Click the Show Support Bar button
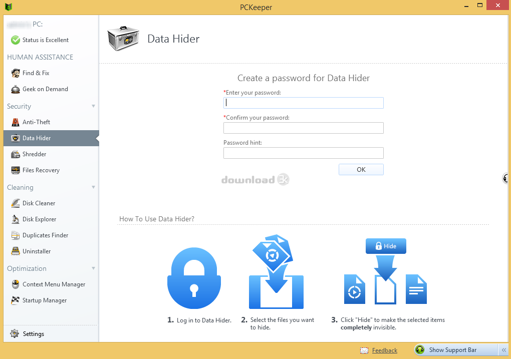 [456, 350]
